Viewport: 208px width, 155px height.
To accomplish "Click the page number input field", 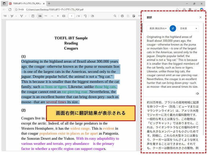I will tap(71, 16).
